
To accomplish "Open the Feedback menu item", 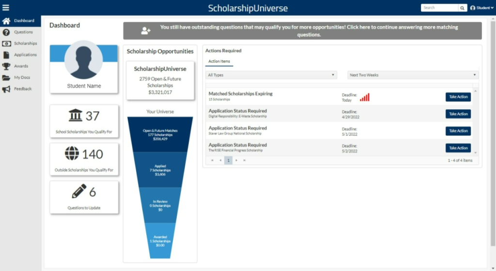I will (x=20, y=89).
